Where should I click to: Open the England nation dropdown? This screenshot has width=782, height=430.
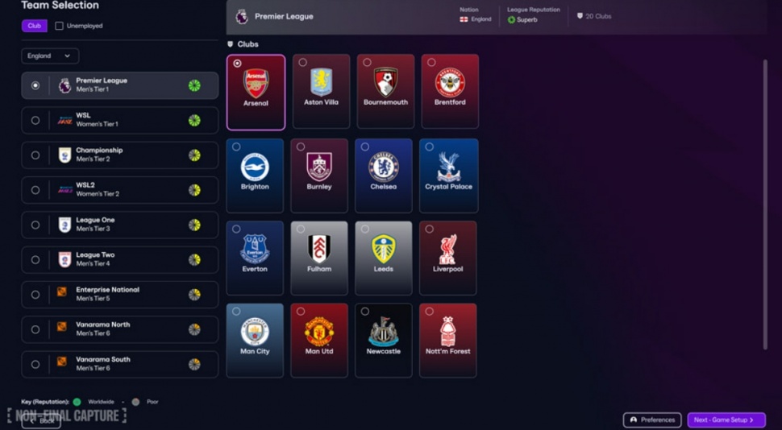(x=50, y=56)
